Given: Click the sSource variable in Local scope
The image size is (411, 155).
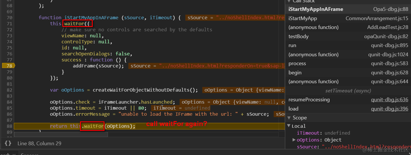Looking at the screenshot, I should click(x=308, y=147).
